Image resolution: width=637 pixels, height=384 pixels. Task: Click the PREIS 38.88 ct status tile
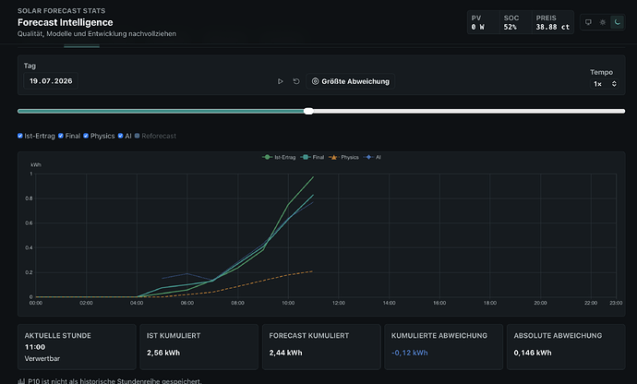[x=552, y=22]
